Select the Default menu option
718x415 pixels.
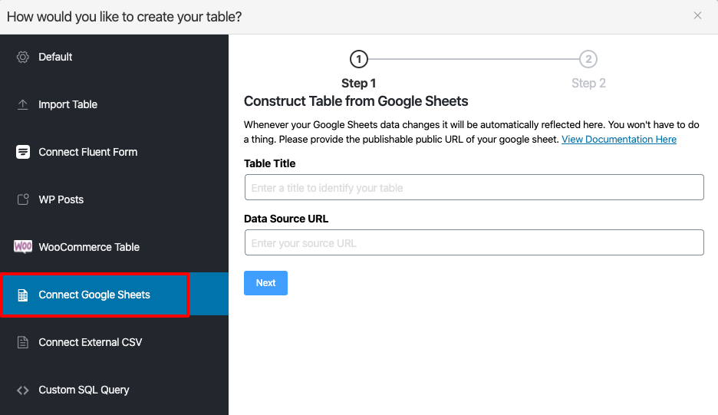(55, 57)
